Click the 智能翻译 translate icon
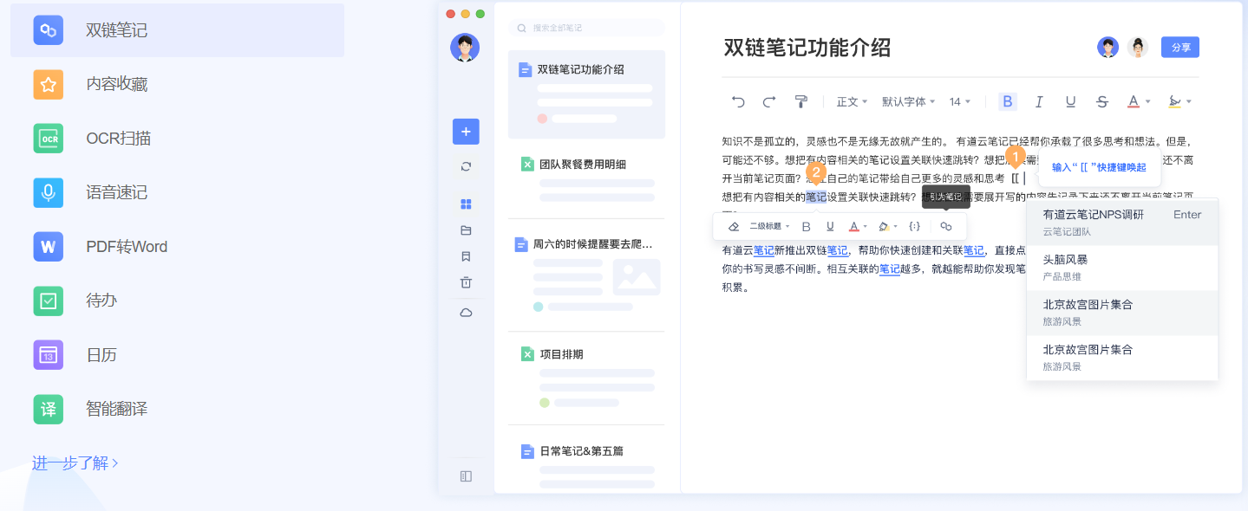Screen dimensions: 1248x511 (49, 409)
